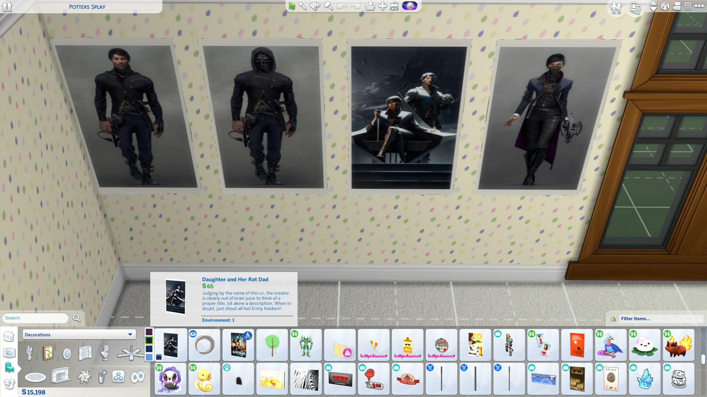Click the catalog vertical scrollbar handle
Screen dimensions: 707x397
[703, 359]
